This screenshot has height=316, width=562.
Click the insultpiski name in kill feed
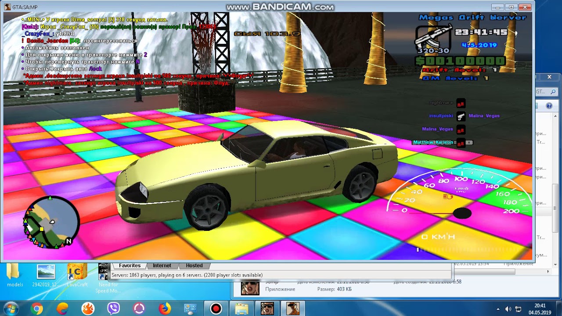[x=441, y=116]
